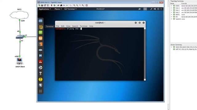Open the TightVNC connection options icon
Image resolution: width=197 pixels, height=110 pixels.
point(45,5)
